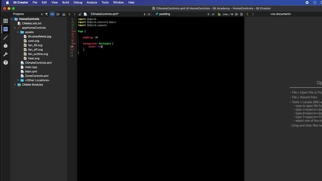Click the screen recording menu bar icon
Image resolution: width=322 pixels, height=181 pixels.
(307, 3)
